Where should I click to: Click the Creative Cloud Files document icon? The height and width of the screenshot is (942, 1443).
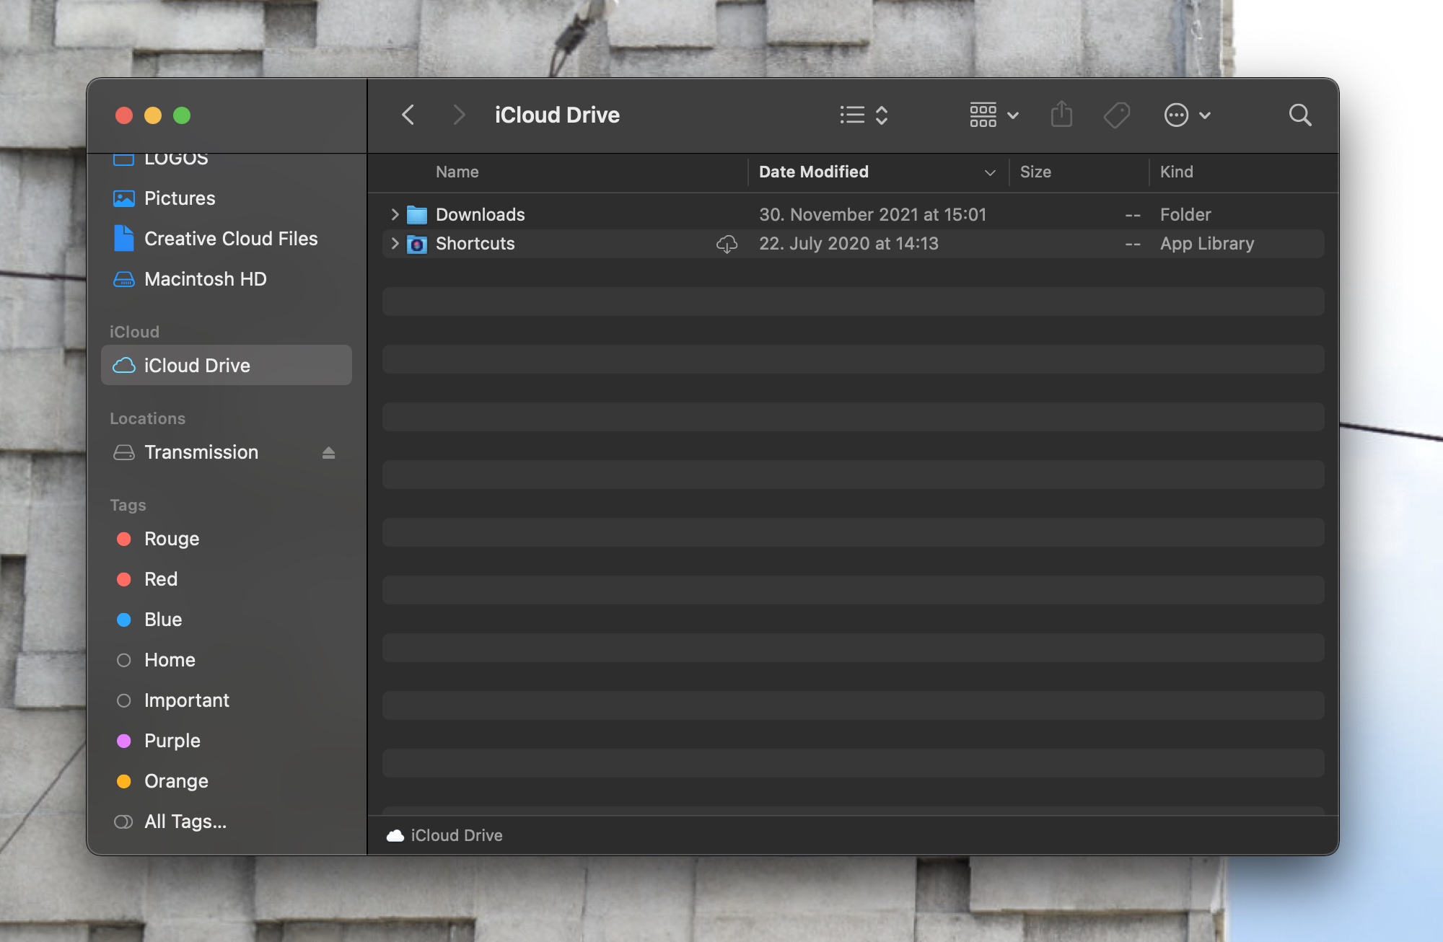tap(124, 238)
